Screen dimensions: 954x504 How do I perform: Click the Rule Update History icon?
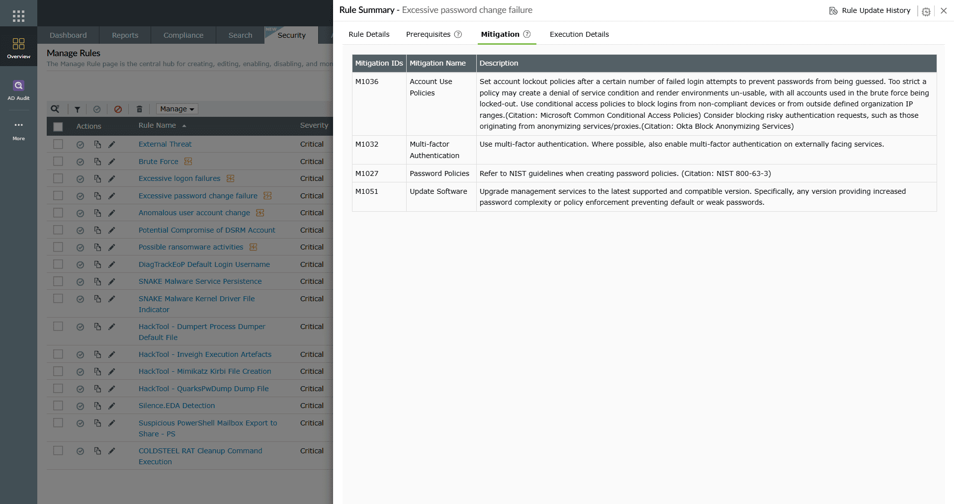pos(833,10)
